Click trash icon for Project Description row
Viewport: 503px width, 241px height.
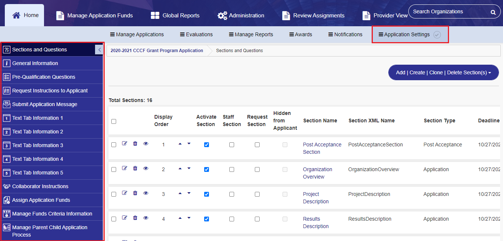tap(135, 193)
